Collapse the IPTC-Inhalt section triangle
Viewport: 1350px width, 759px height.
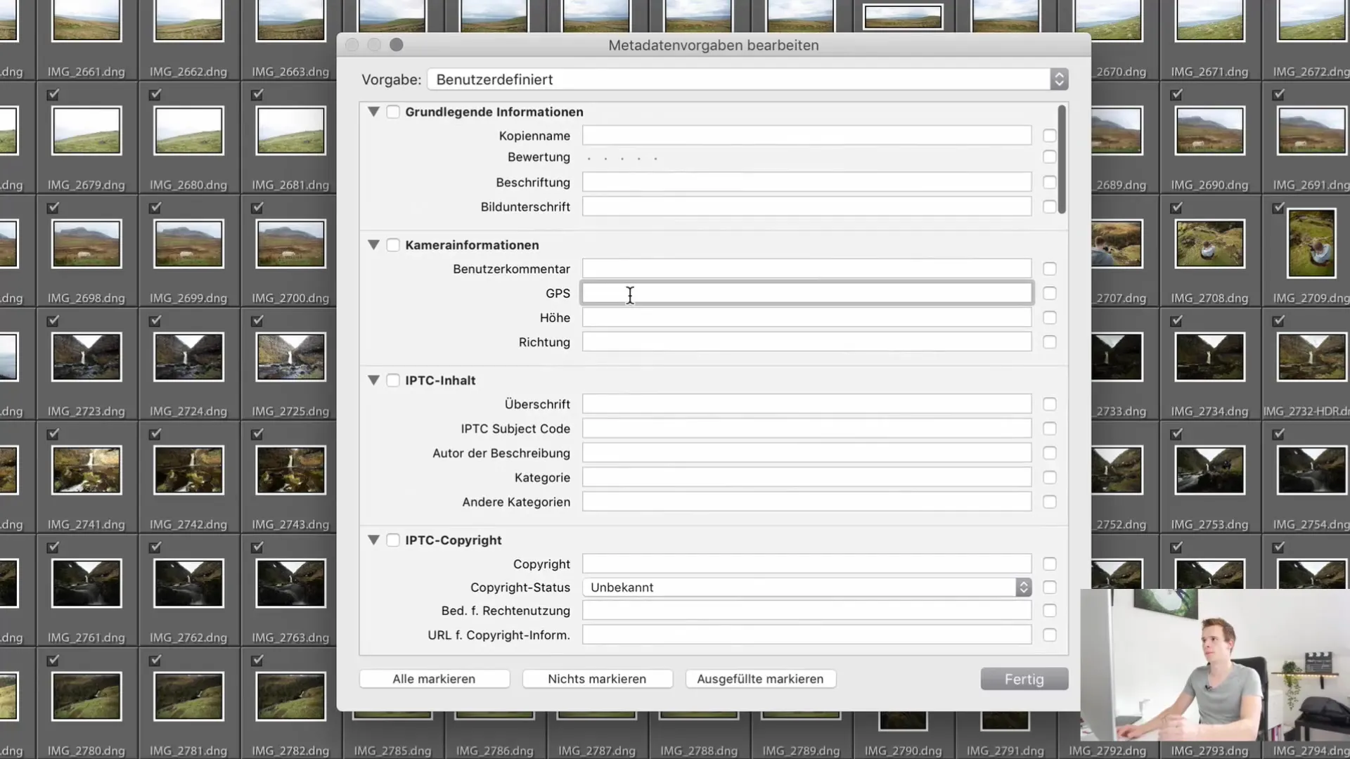click(x=373, y=380)
